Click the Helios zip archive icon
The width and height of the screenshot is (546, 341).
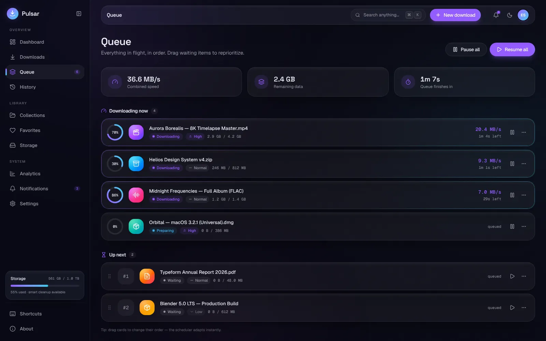[136, 164]
